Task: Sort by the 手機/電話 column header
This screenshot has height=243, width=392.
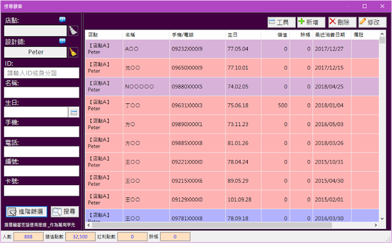Action: [x=197, y=35]
